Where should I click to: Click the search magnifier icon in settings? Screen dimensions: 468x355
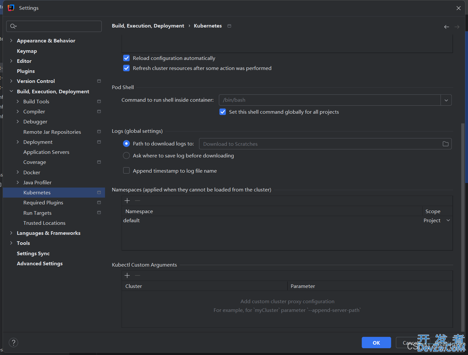click(13, 26)
